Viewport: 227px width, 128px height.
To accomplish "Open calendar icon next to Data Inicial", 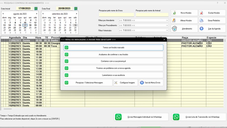I will [x=36, y=9].
